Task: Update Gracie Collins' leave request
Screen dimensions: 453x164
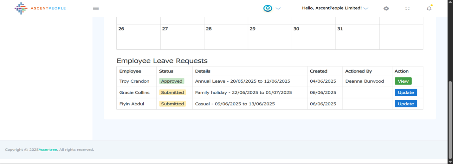Action: pos(405,92)
